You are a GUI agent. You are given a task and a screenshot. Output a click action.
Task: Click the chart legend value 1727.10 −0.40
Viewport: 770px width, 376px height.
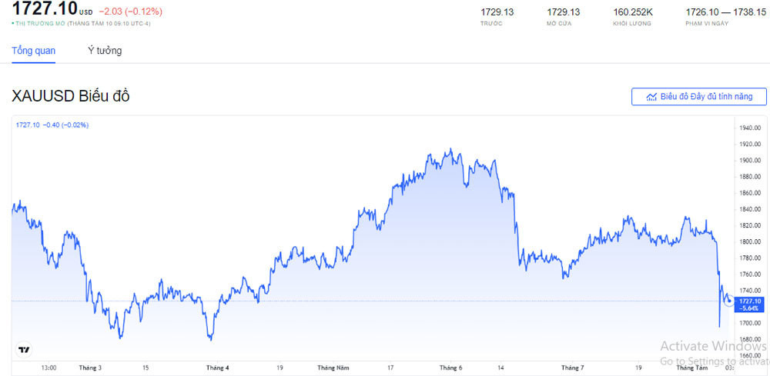52,125
